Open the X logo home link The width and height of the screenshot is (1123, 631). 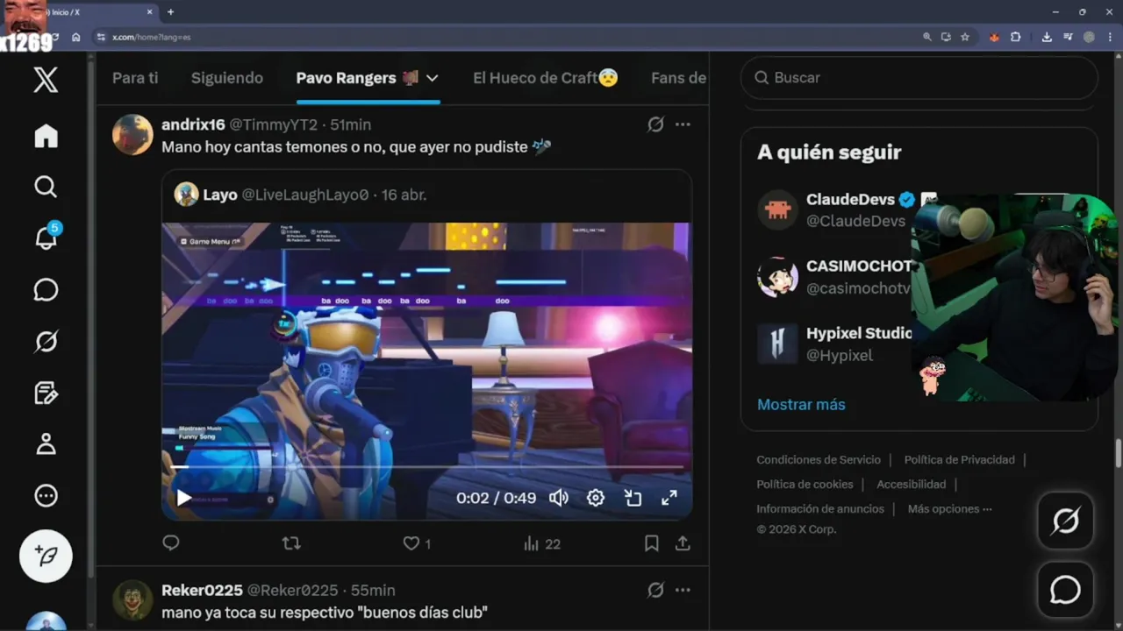46,80
